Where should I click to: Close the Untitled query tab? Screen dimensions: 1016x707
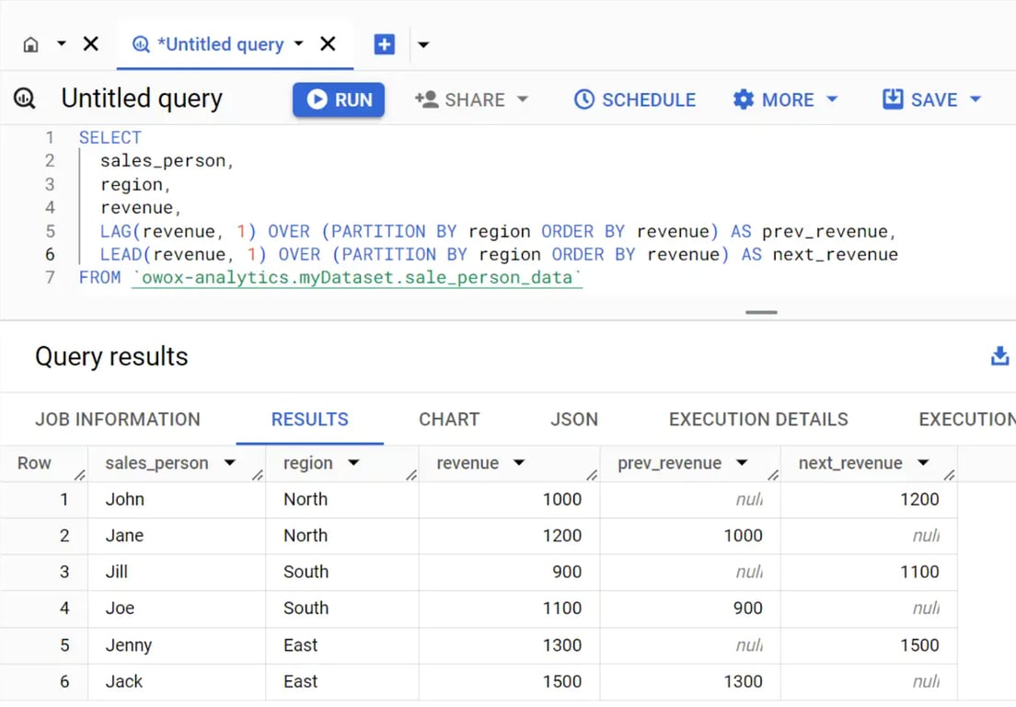328,44
